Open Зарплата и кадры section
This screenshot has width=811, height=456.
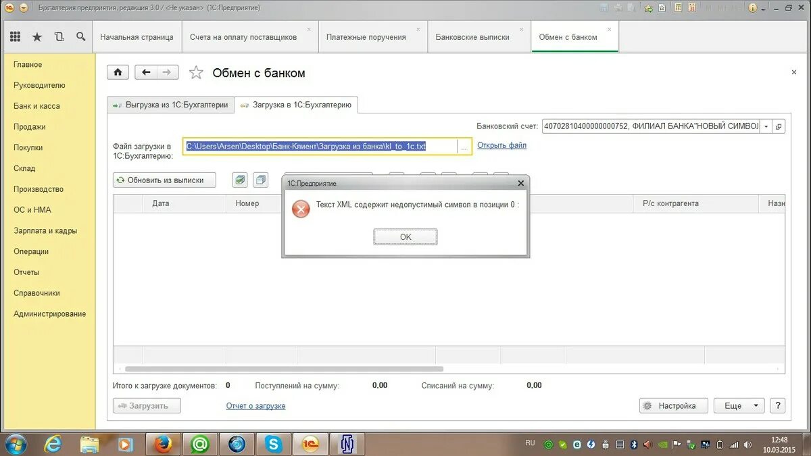tap(45, 230)
